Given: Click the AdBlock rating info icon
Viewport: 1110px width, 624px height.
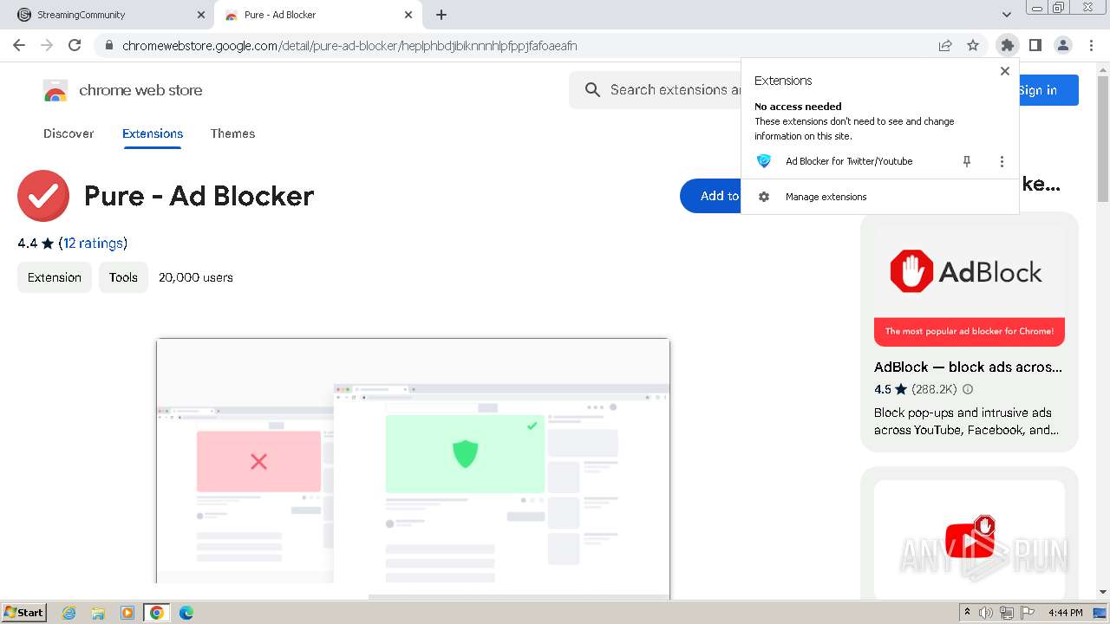Looking at the screenshot, I should click(968, 389).
